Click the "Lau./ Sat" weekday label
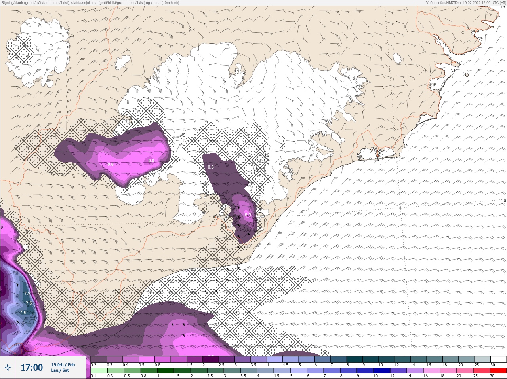The width and height of the screenshot is (507, 379). coord(60,371)
